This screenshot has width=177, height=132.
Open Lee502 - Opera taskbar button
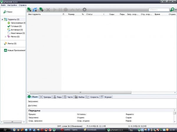click(71, 130)
